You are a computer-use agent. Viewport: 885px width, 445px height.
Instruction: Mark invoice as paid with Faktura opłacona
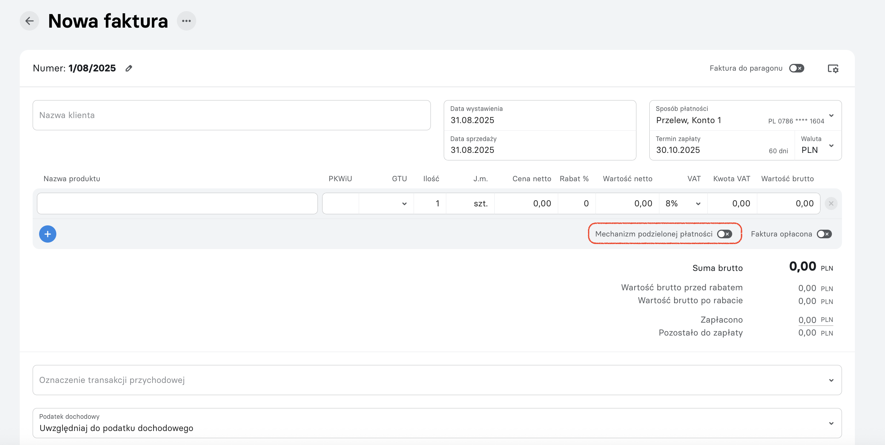click(x=824, y=234)
